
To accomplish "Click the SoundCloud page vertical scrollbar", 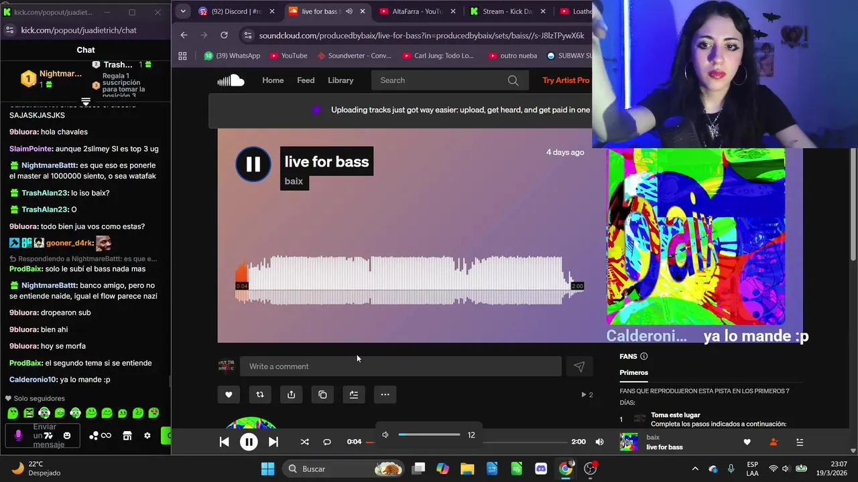I will point(853,204).
